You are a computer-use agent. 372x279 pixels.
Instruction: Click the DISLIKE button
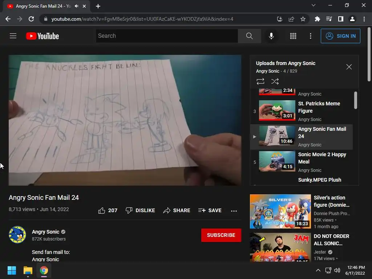click(140, 210)
